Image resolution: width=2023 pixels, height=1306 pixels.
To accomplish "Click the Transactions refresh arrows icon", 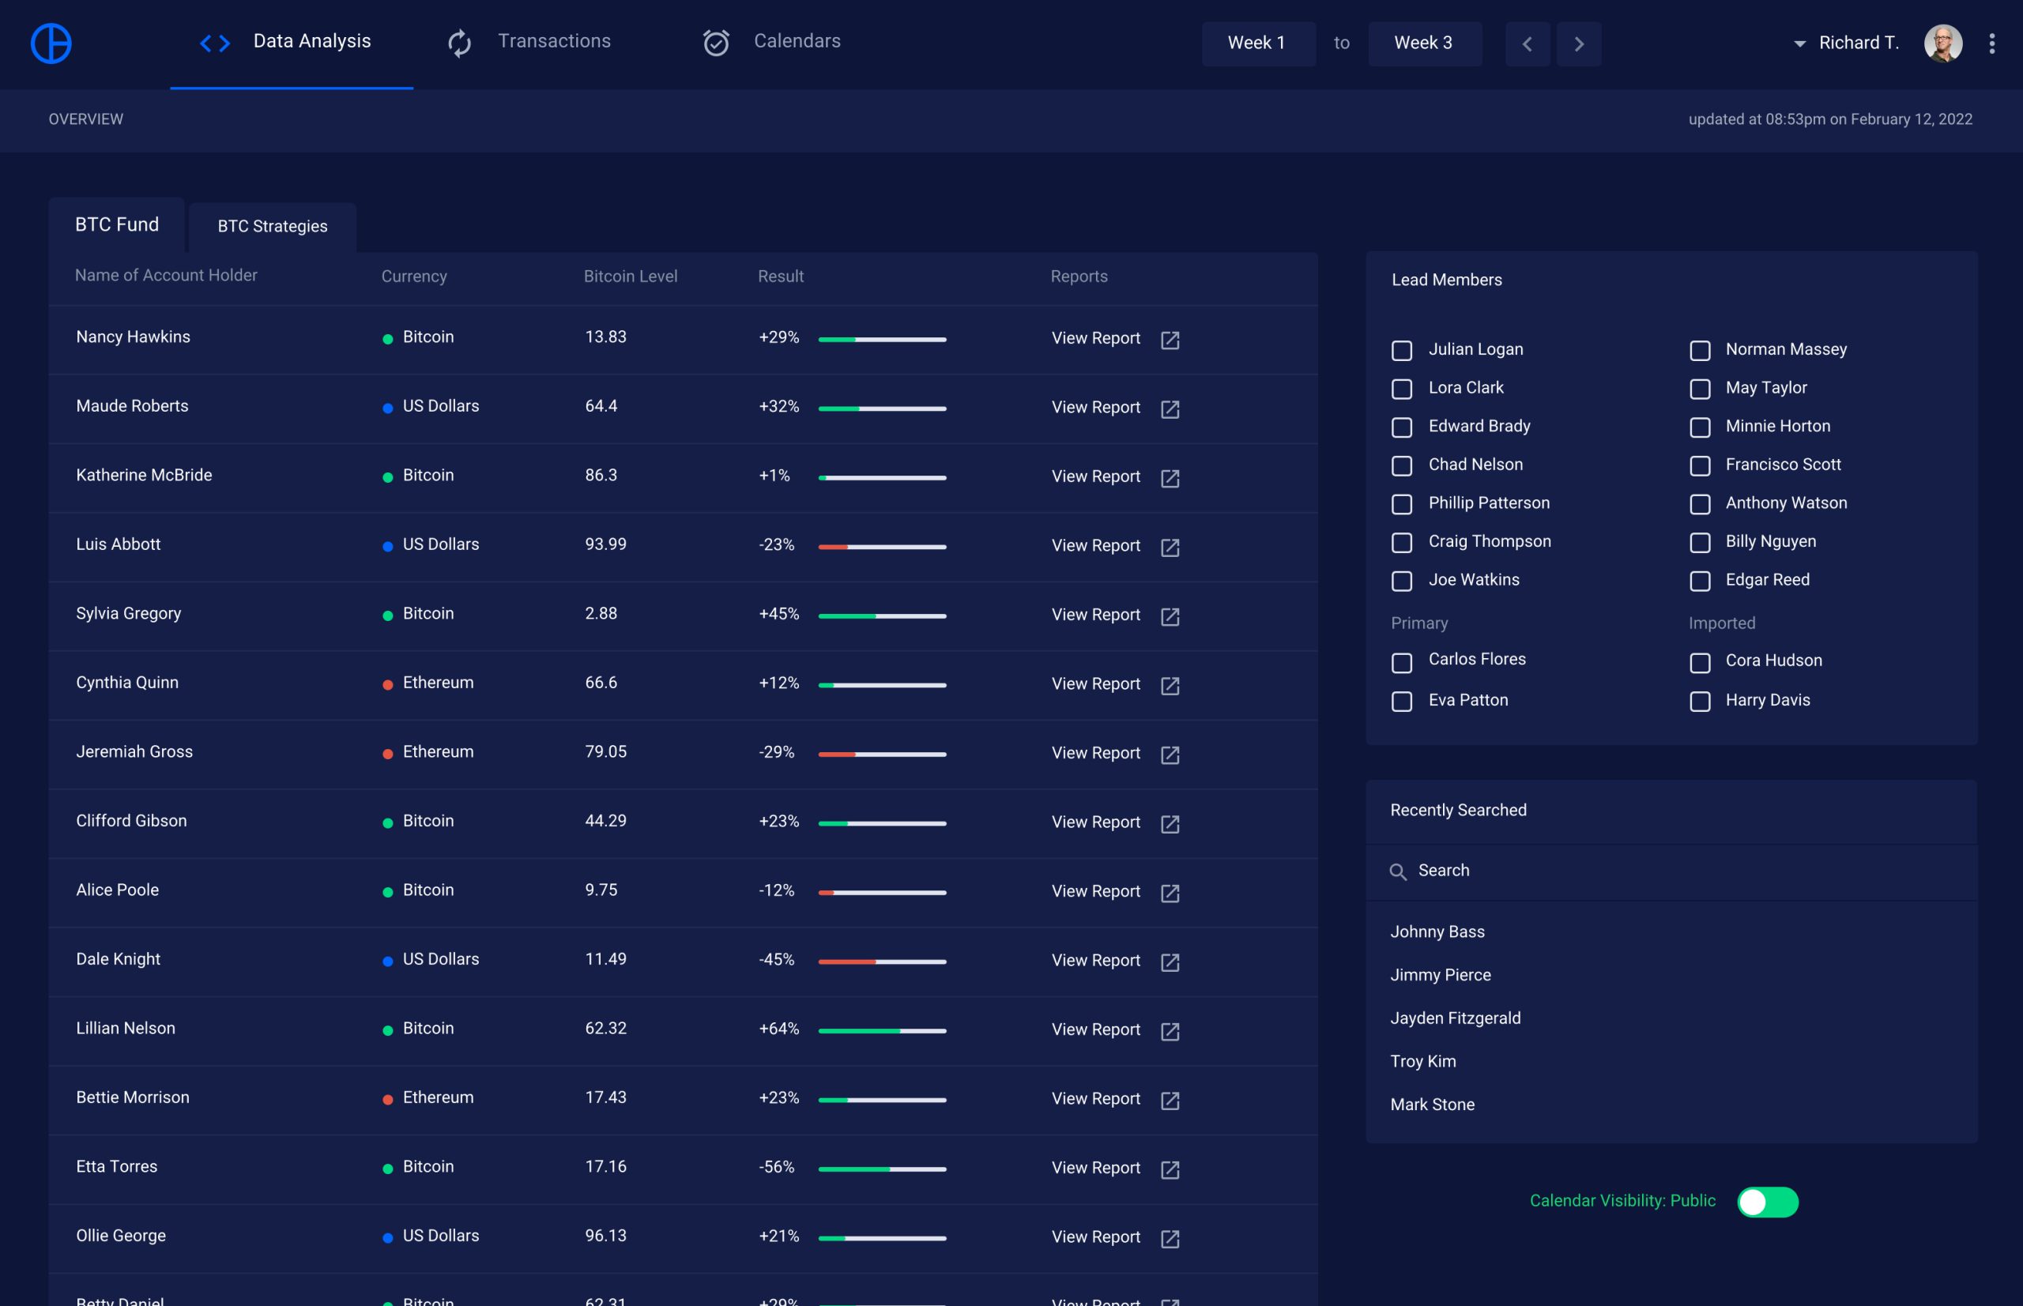I will 459,43.
